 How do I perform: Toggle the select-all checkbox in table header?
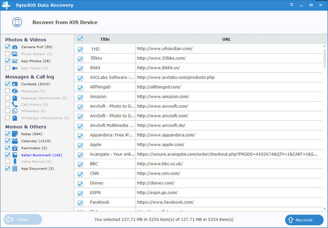pos(80,38)
